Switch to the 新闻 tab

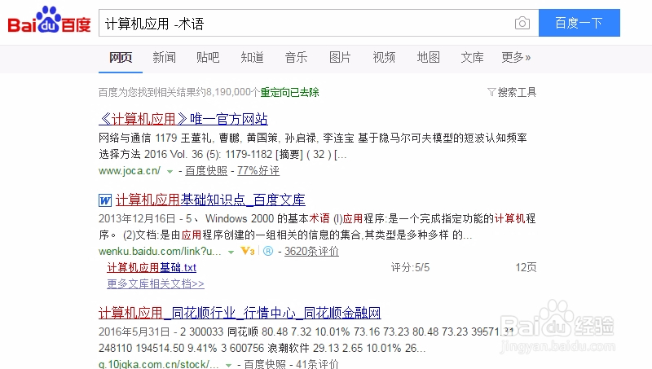165,57
